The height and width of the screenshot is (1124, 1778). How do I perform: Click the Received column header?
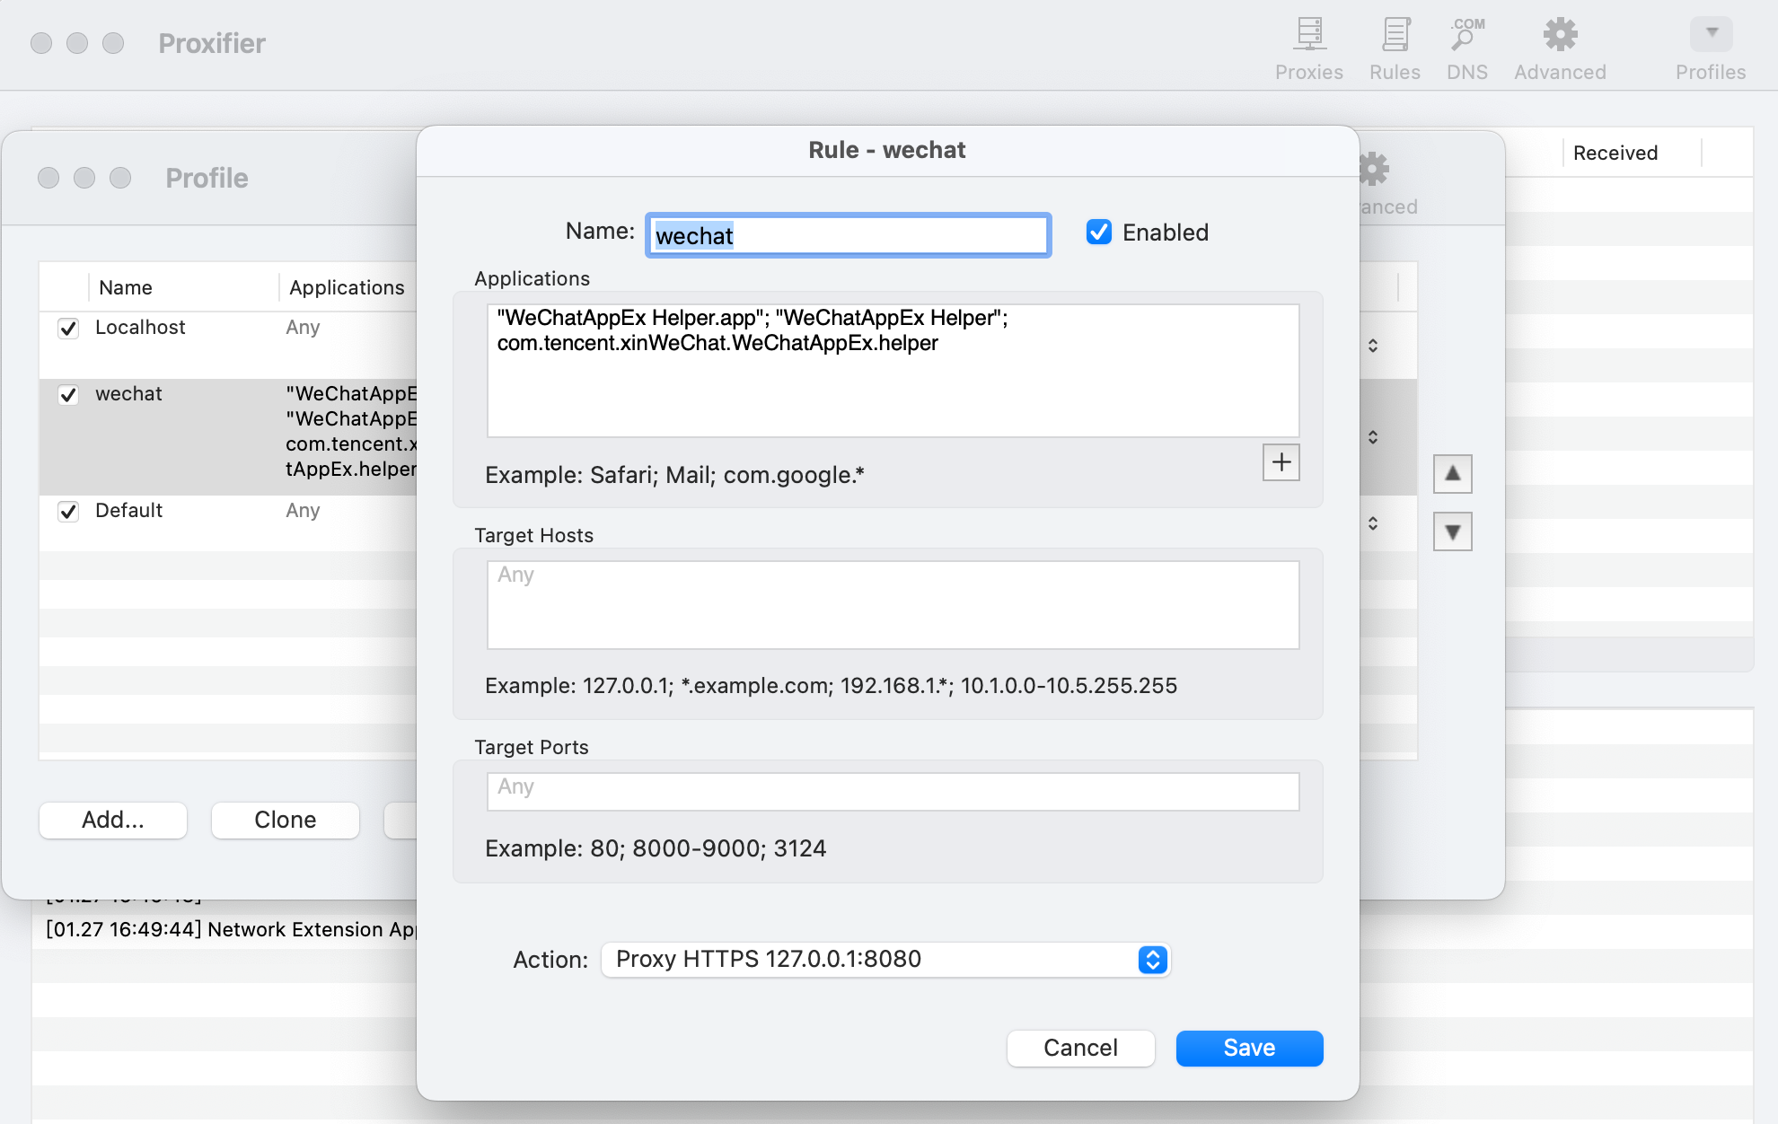point(1615,153)
